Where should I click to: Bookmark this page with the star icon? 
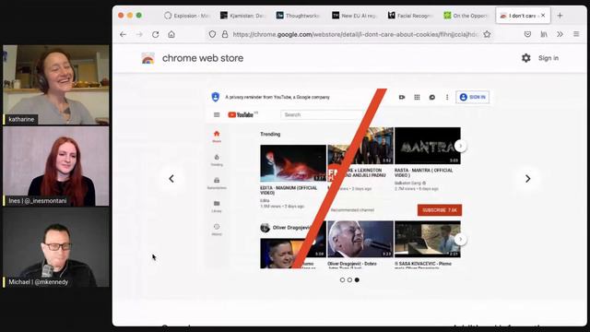[x=487, y=34]
